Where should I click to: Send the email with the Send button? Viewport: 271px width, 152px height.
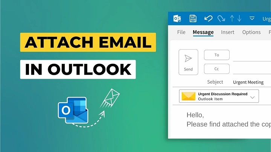coord(188,62)
